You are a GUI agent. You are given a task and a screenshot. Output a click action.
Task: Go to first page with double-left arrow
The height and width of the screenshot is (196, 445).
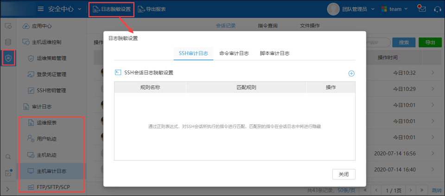[365, 190]
